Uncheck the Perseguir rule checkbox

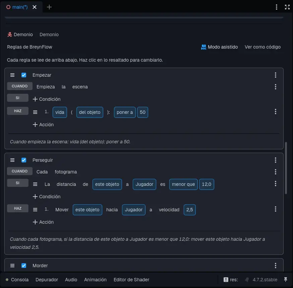click(24, 160)
